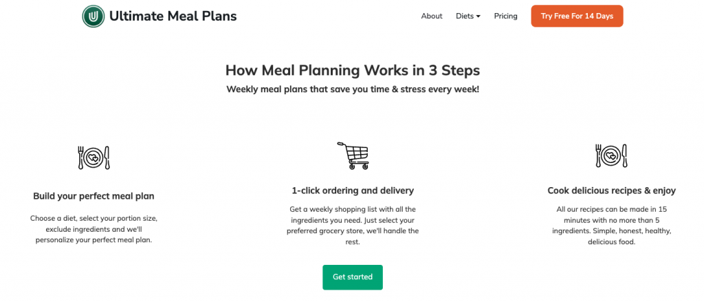Open the Pricing page
The image size is (704, 302).
[505, 16]
